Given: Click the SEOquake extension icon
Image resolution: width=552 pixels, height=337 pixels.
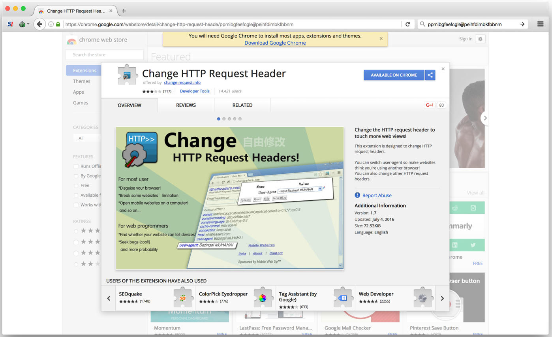Looking at the screenshot, I should pyautogui.click(x=182, y=298).
